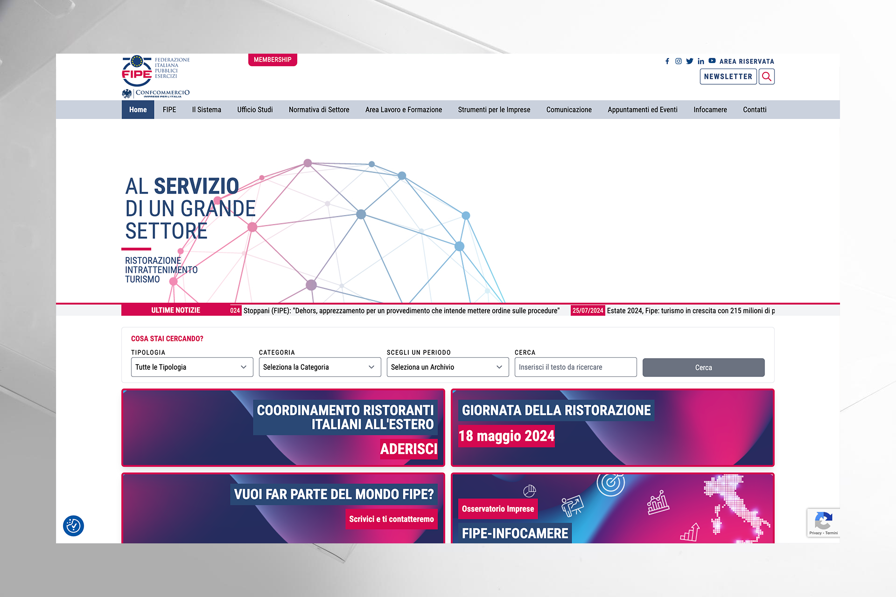Open the cookie preferences round icon

[73, 526]
